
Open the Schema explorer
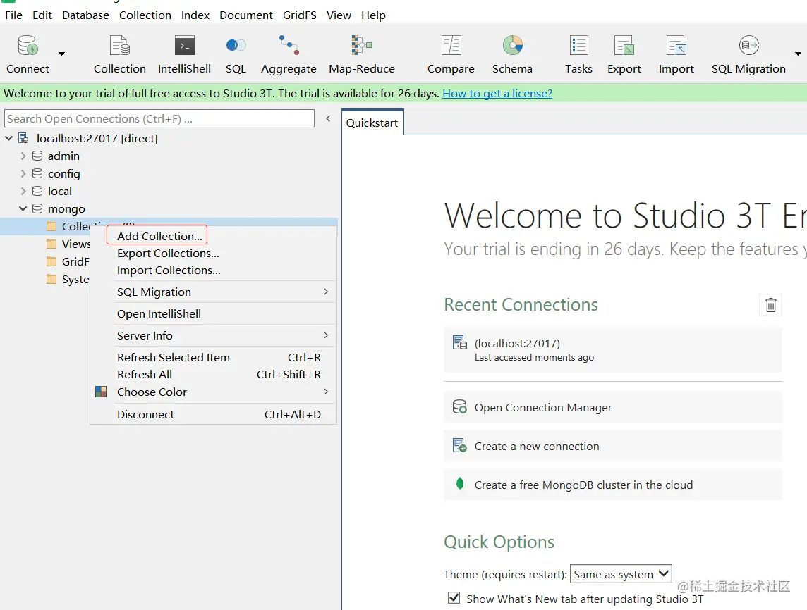tap(512, 54)
